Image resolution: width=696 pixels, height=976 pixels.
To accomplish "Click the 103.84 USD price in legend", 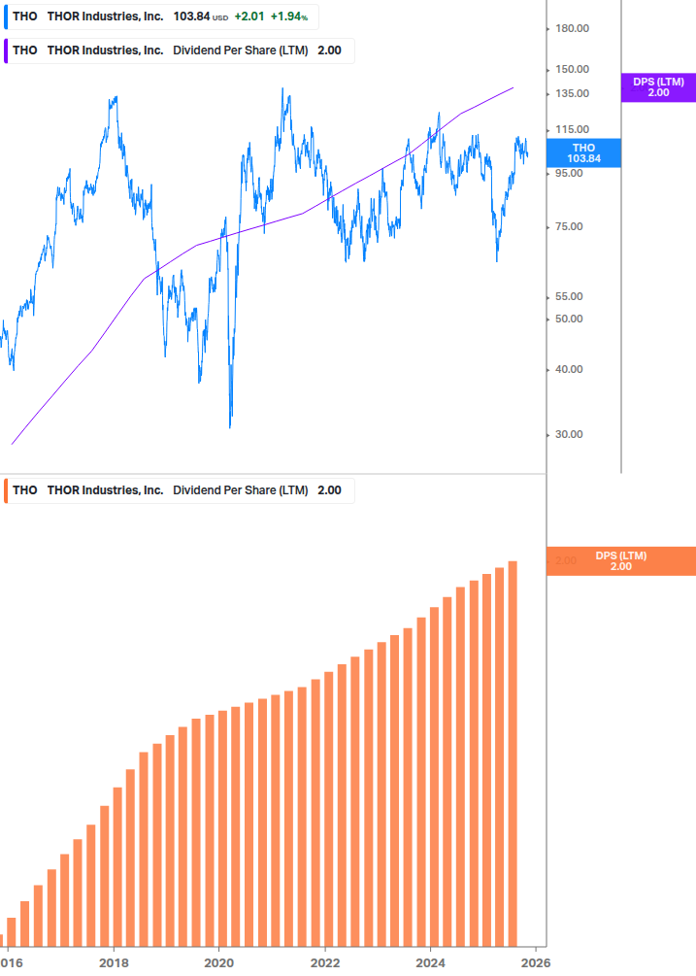I will [x=200, y=17].
